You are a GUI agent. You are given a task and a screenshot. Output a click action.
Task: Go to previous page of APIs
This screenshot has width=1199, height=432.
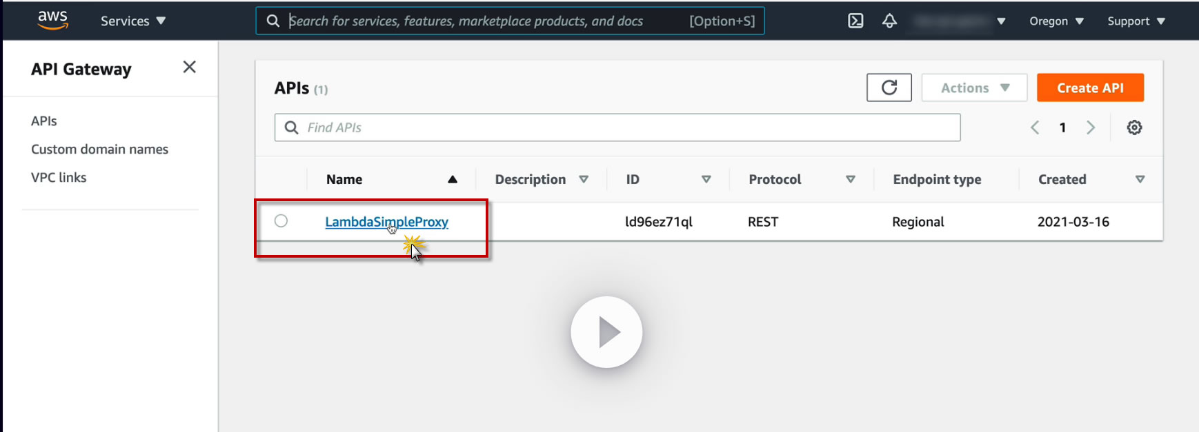pyautogui.click(x=1035, y=127)
